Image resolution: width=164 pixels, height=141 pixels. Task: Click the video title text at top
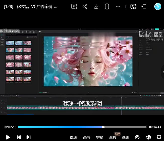[31, 6]
